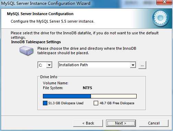The image size is (173, 131).
Task: Click the 51.3 GB Diskspace Used label
Action: (x=66, y=103)
